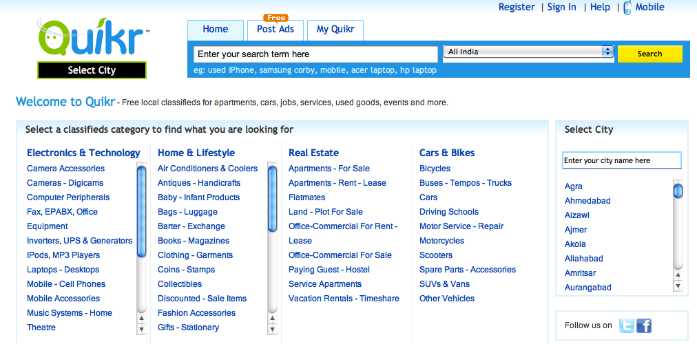Screen dimensions: 697x344
Task: Open Apartments - For Sale
Action: [x=329, y=169]
